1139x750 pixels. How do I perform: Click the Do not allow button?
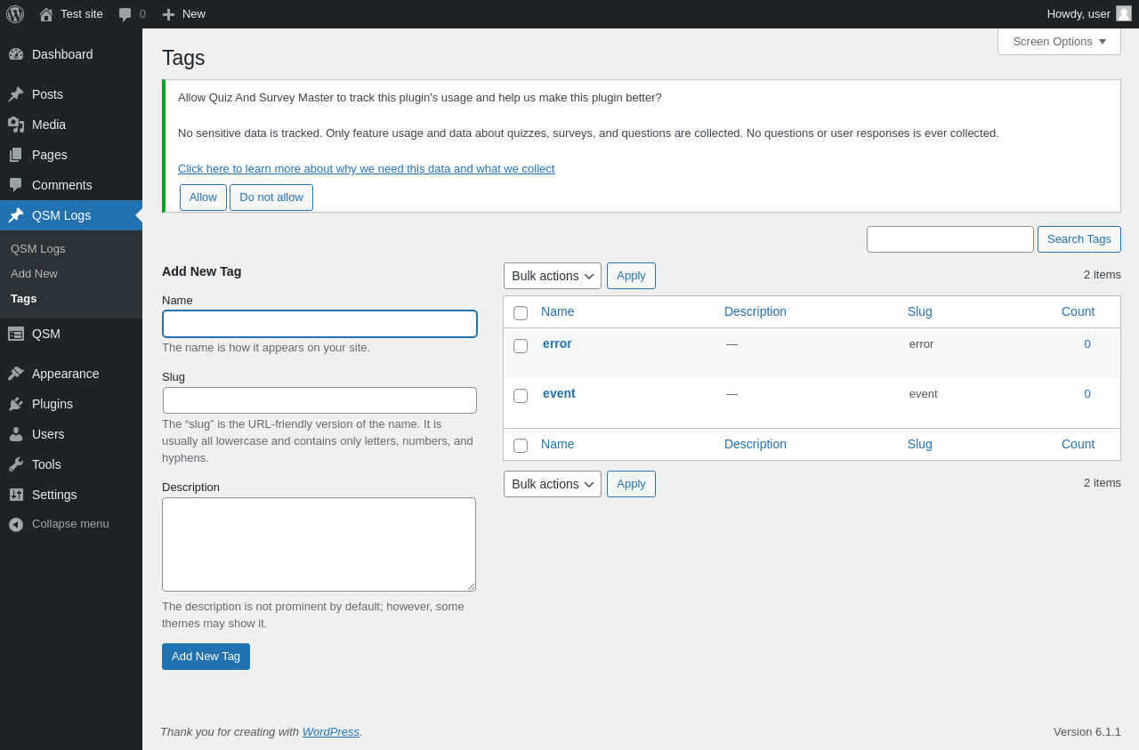[x=271, y=198]
